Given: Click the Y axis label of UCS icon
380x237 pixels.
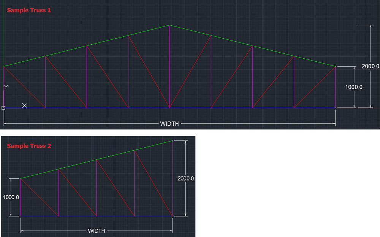Looking at the screenshot, I should (x=6, y=87).
